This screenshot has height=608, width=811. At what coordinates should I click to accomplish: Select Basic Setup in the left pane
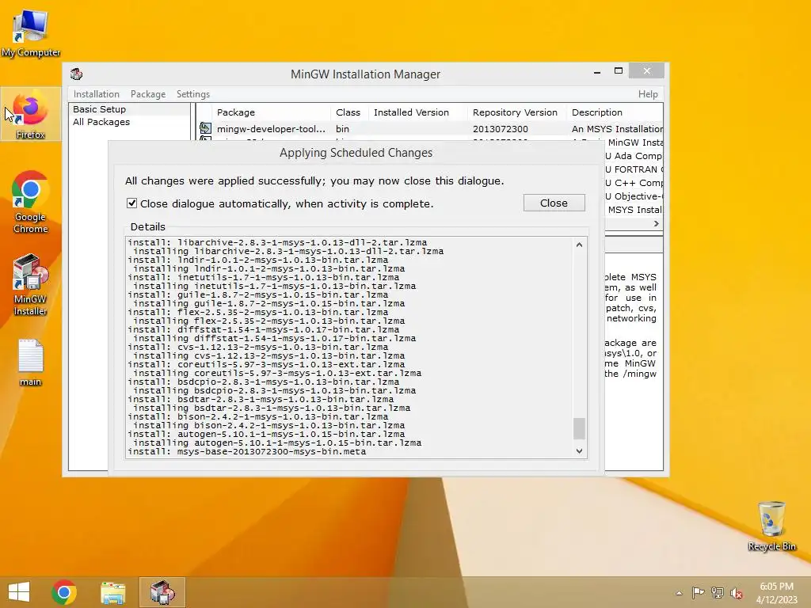point(99,109)
